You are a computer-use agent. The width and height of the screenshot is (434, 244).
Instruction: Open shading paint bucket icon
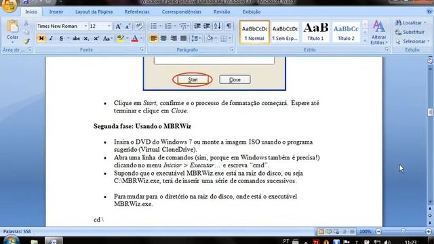210,39
